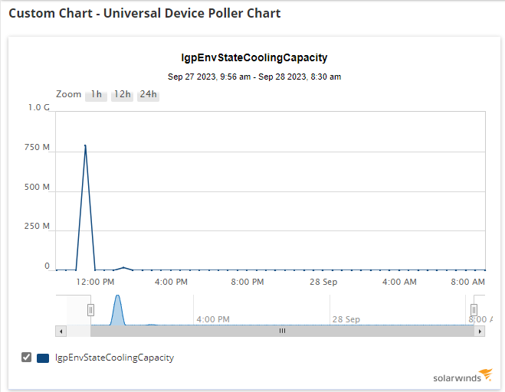Screen dimensions: 505x392
Task: Click the 28 Sep label in the navigator
Action: coord(346,319)
